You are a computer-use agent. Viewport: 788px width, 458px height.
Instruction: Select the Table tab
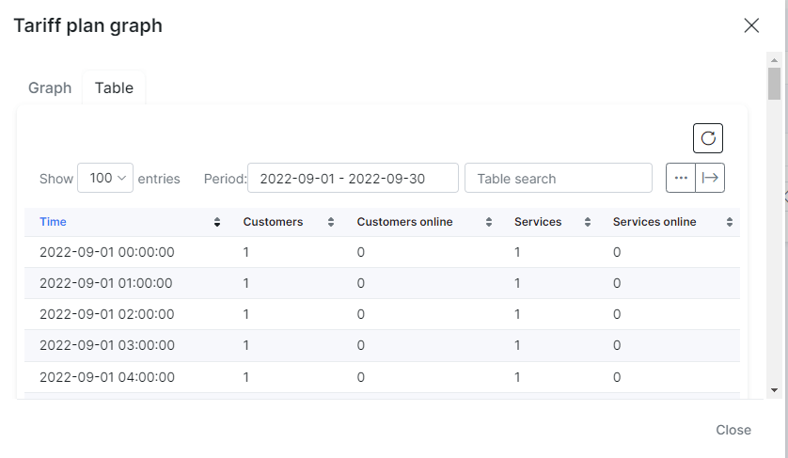click(x=114, y=88)
